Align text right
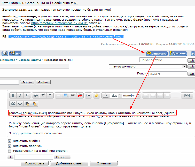This screenshot has width=195, height=167. tap(160, 95)
